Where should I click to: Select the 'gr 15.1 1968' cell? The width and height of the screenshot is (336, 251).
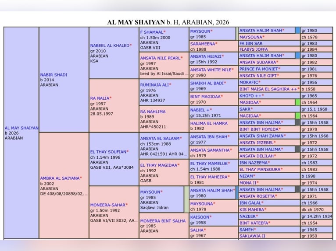[x=317, y=109]
